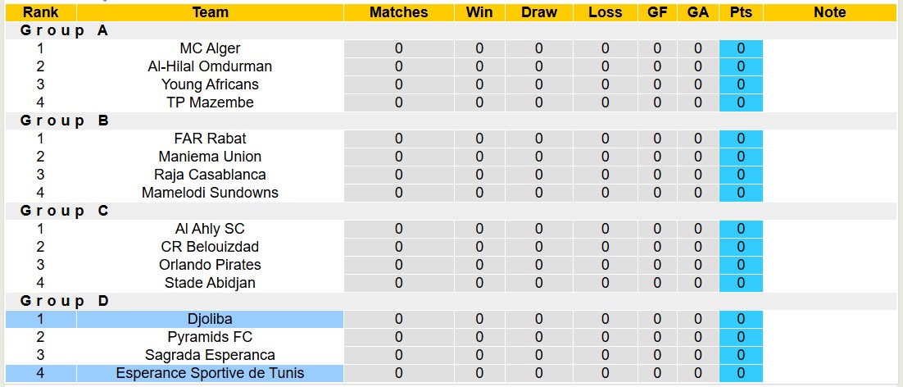The image size is (903, 387).
Task: Open the Raja Casablanca team entry
Action: pyautogui.click(x=210, y=175)
